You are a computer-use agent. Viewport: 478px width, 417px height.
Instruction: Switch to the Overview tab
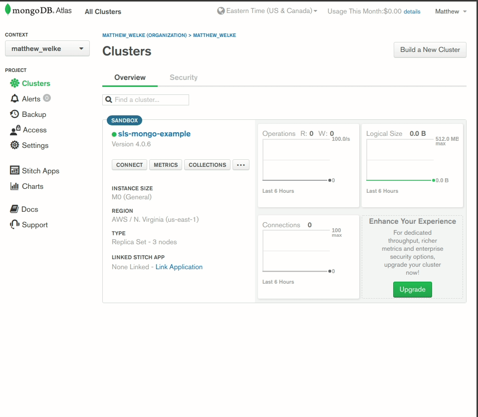pos(130,77)
